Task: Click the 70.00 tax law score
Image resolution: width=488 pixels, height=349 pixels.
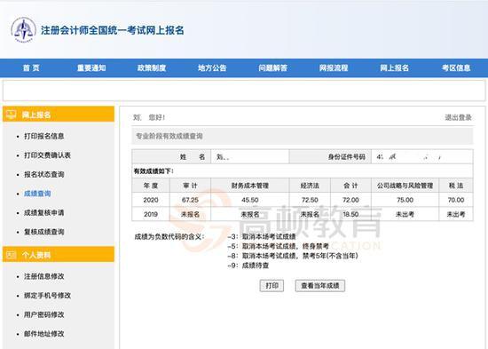Action: pos(456,200)
